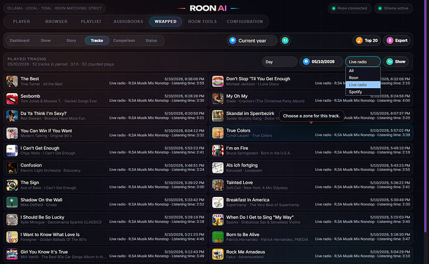Click the teal refresh icon beside Current year
429x264 pixels.
tap(285, 40)
